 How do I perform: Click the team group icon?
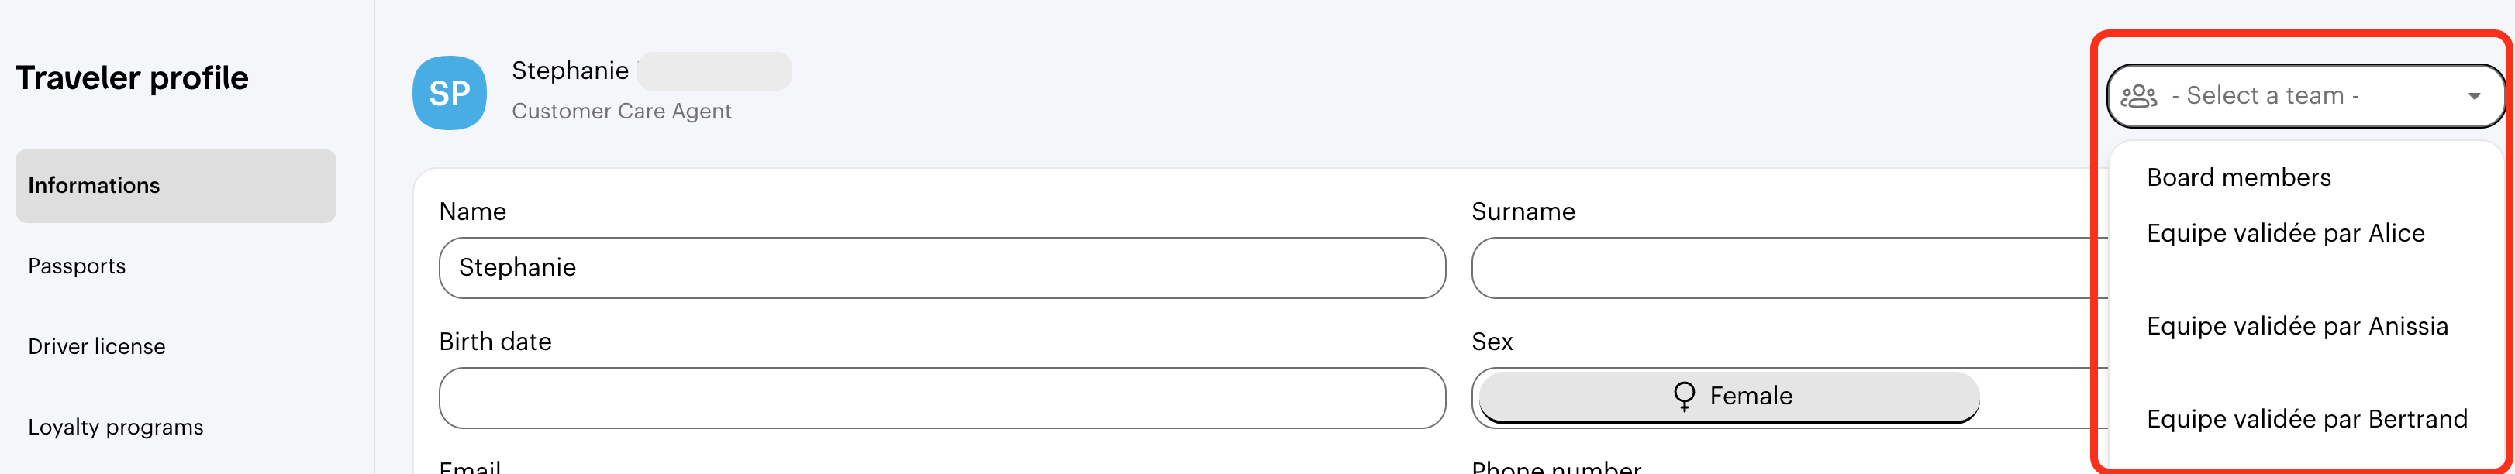2138,95
